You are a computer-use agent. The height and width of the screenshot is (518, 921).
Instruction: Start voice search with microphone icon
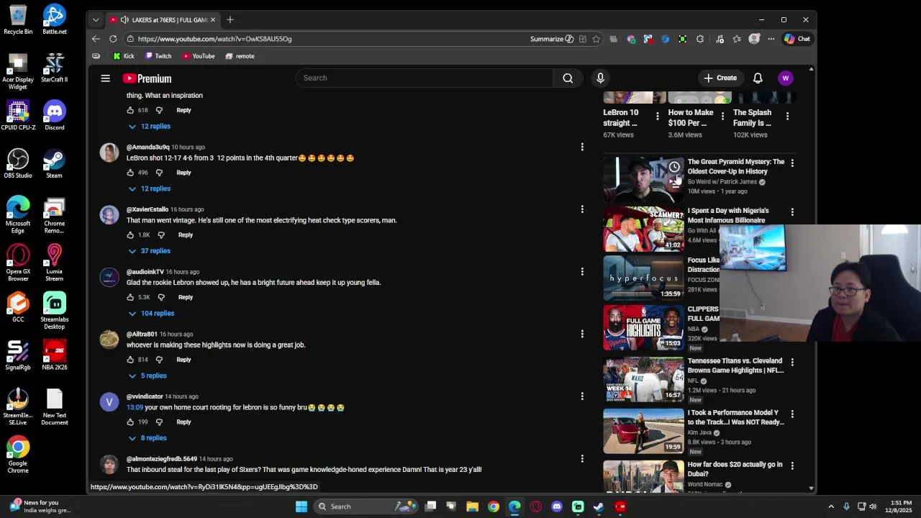tap(600, 78)
